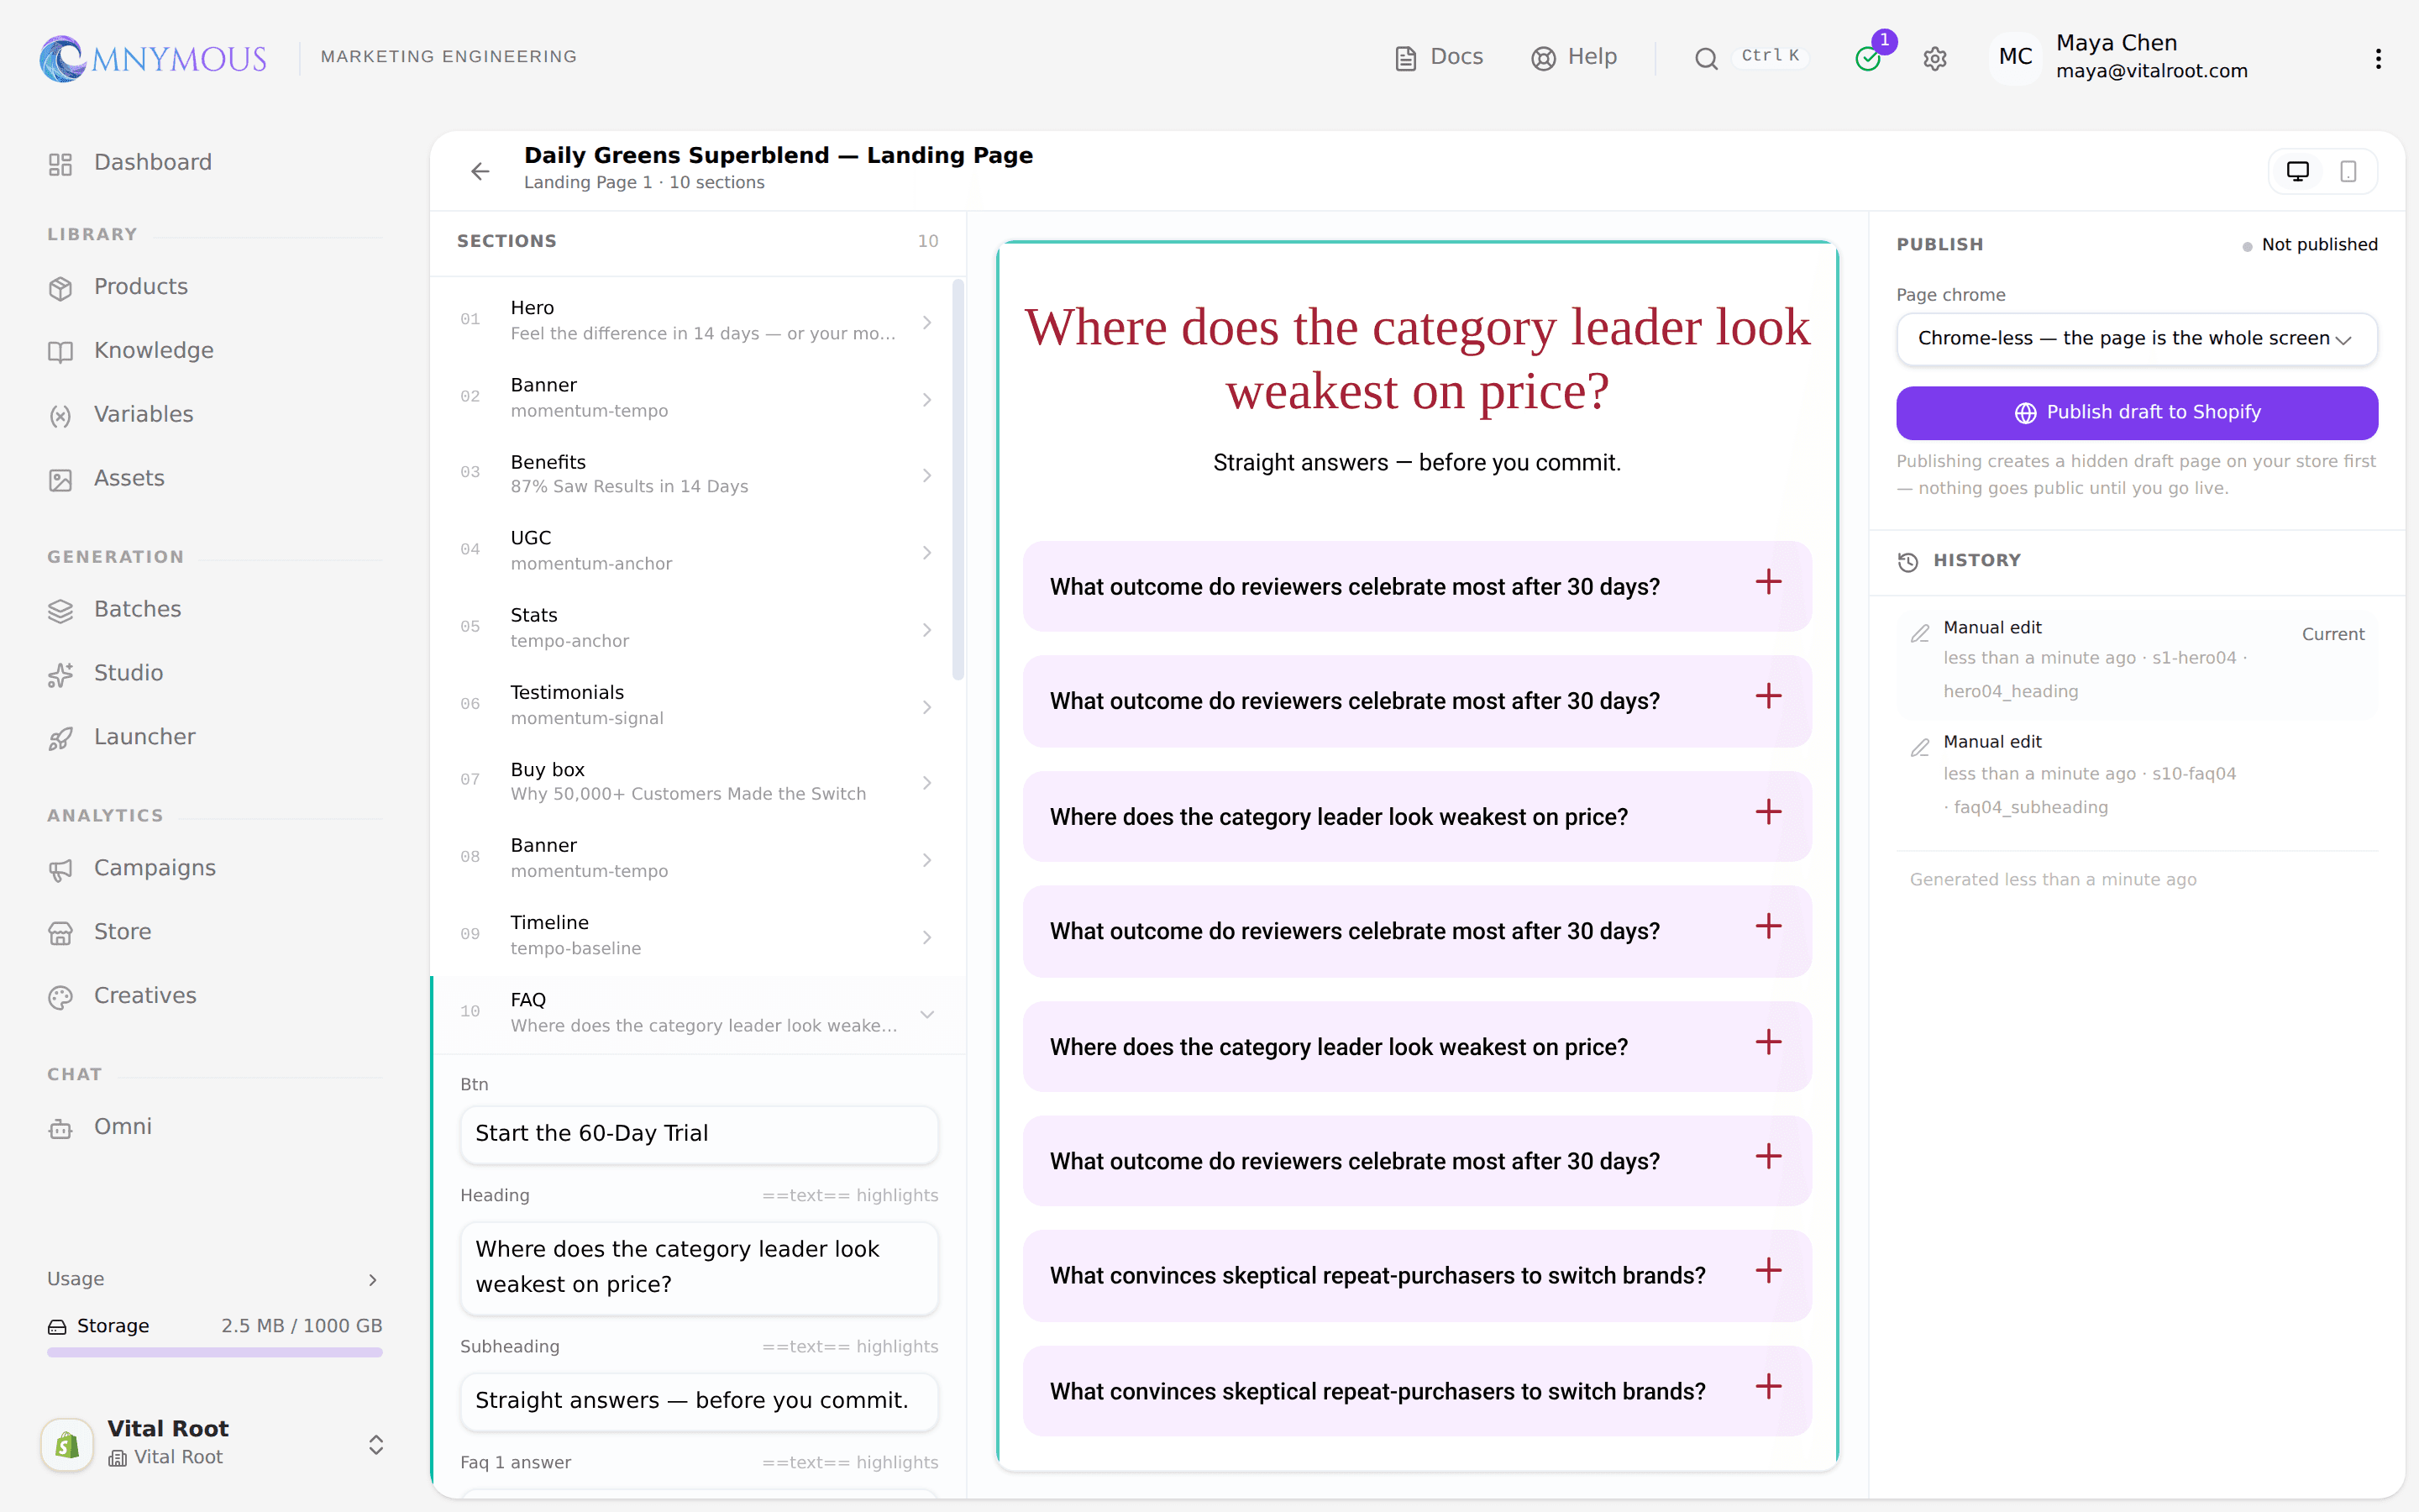The image size is (2419, 1512).
Task: Switch to desktop preview mode
Action: coord(2297,171)
